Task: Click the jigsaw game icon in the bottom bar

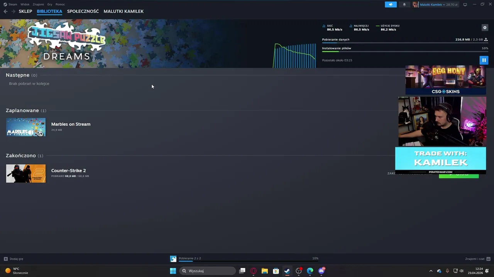Action: click(x=173, y=259)
